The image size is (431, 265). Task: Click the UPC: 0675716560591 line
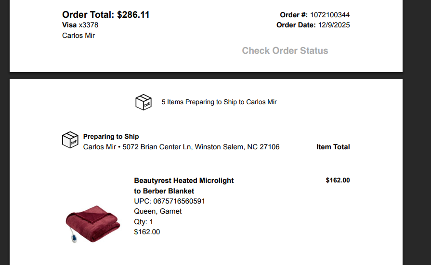170,201
